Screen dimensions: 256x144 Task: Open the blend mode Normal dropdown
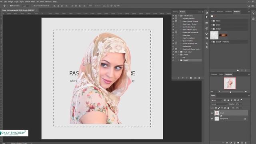tap(219, 104)
